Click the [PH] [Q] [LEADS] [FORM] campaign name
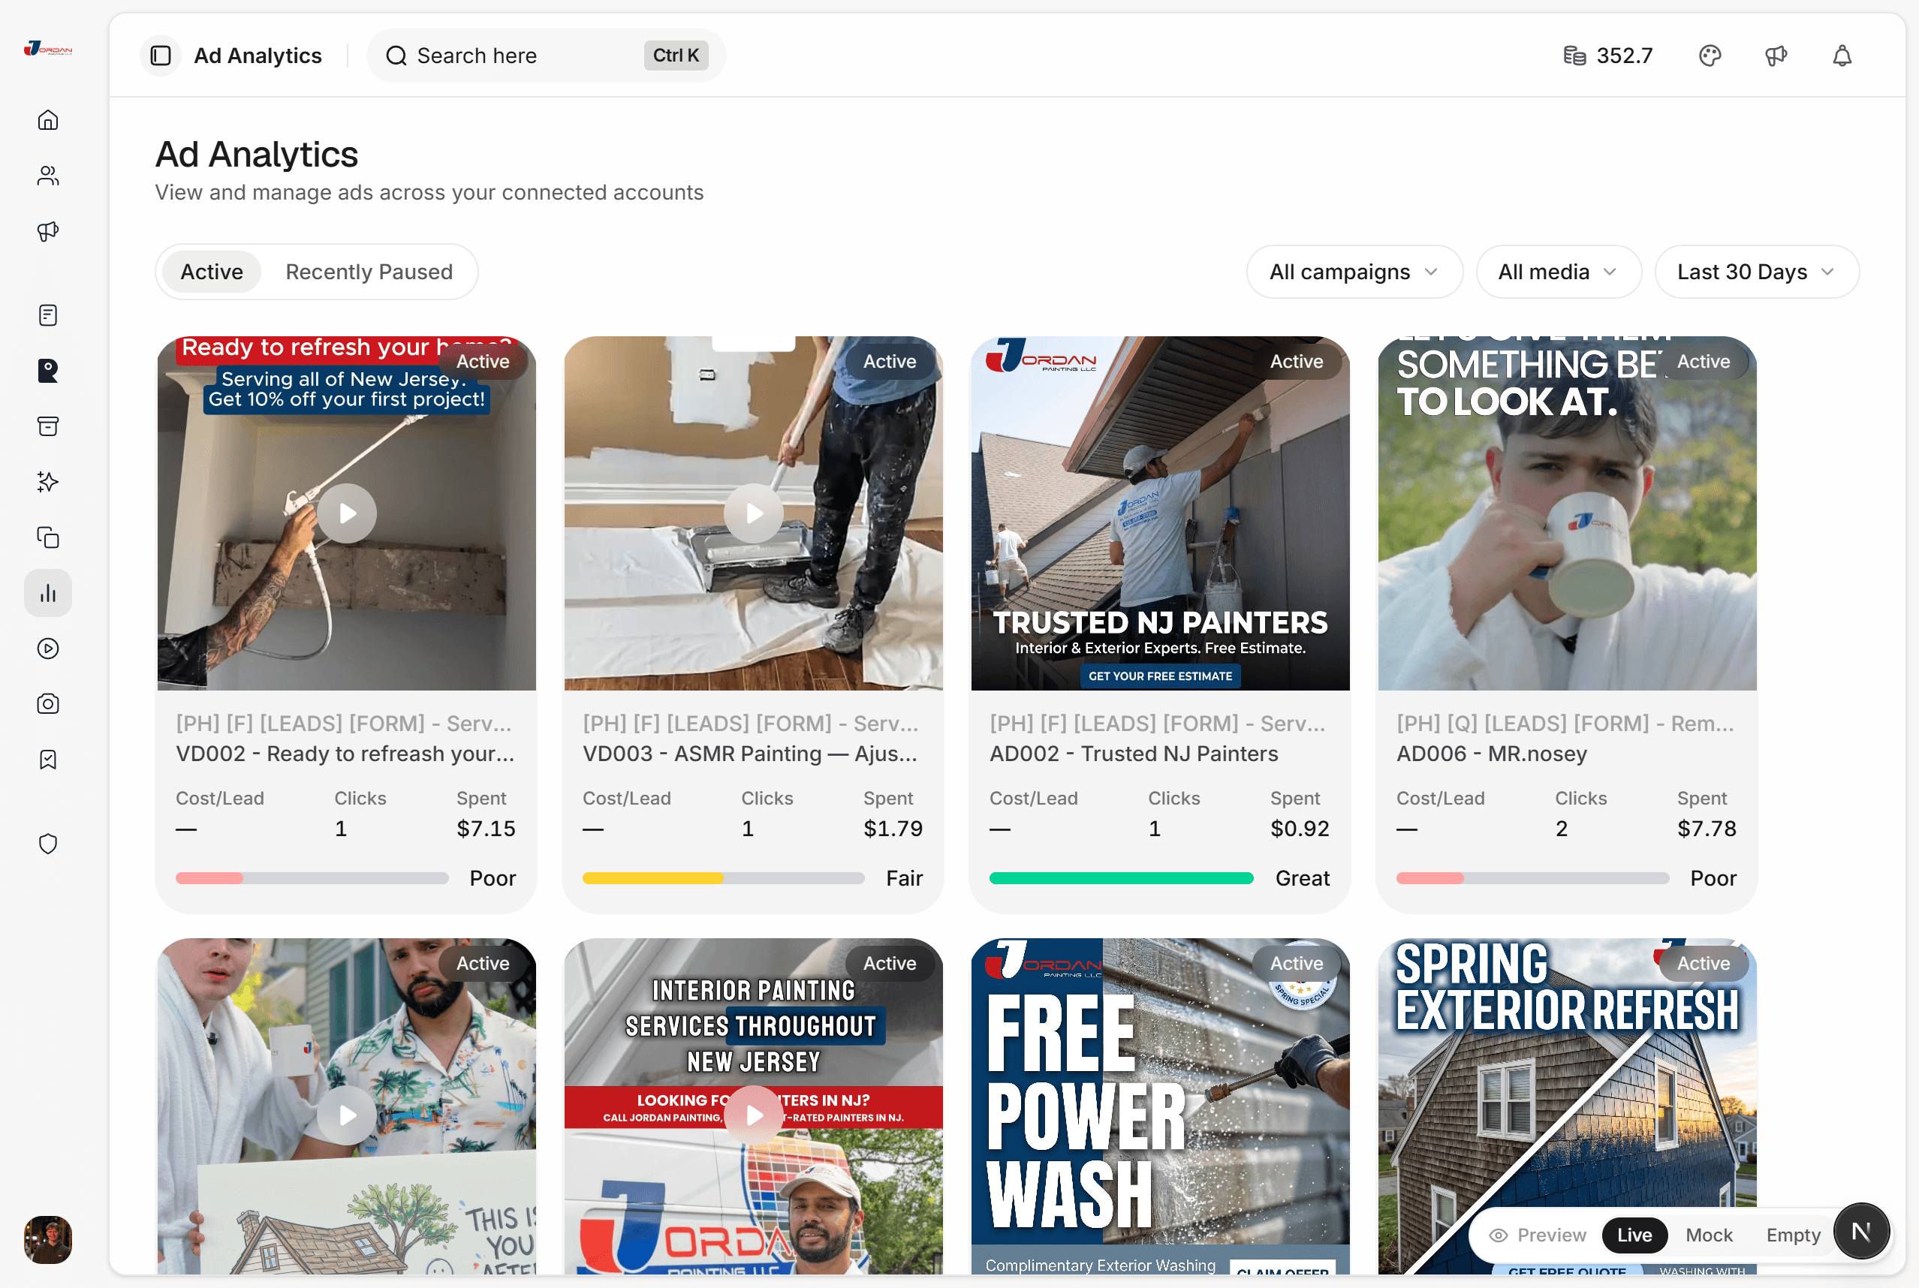 pyautogui.click(x=1565, y=724)
